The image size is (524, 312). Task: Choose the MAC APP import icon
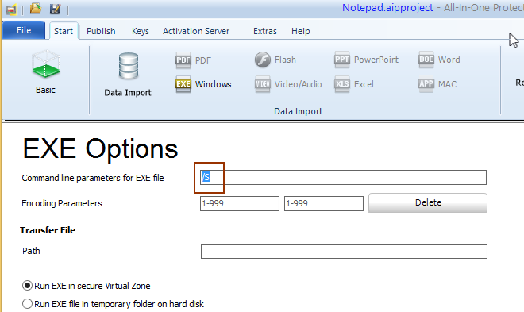coord(426,84)
